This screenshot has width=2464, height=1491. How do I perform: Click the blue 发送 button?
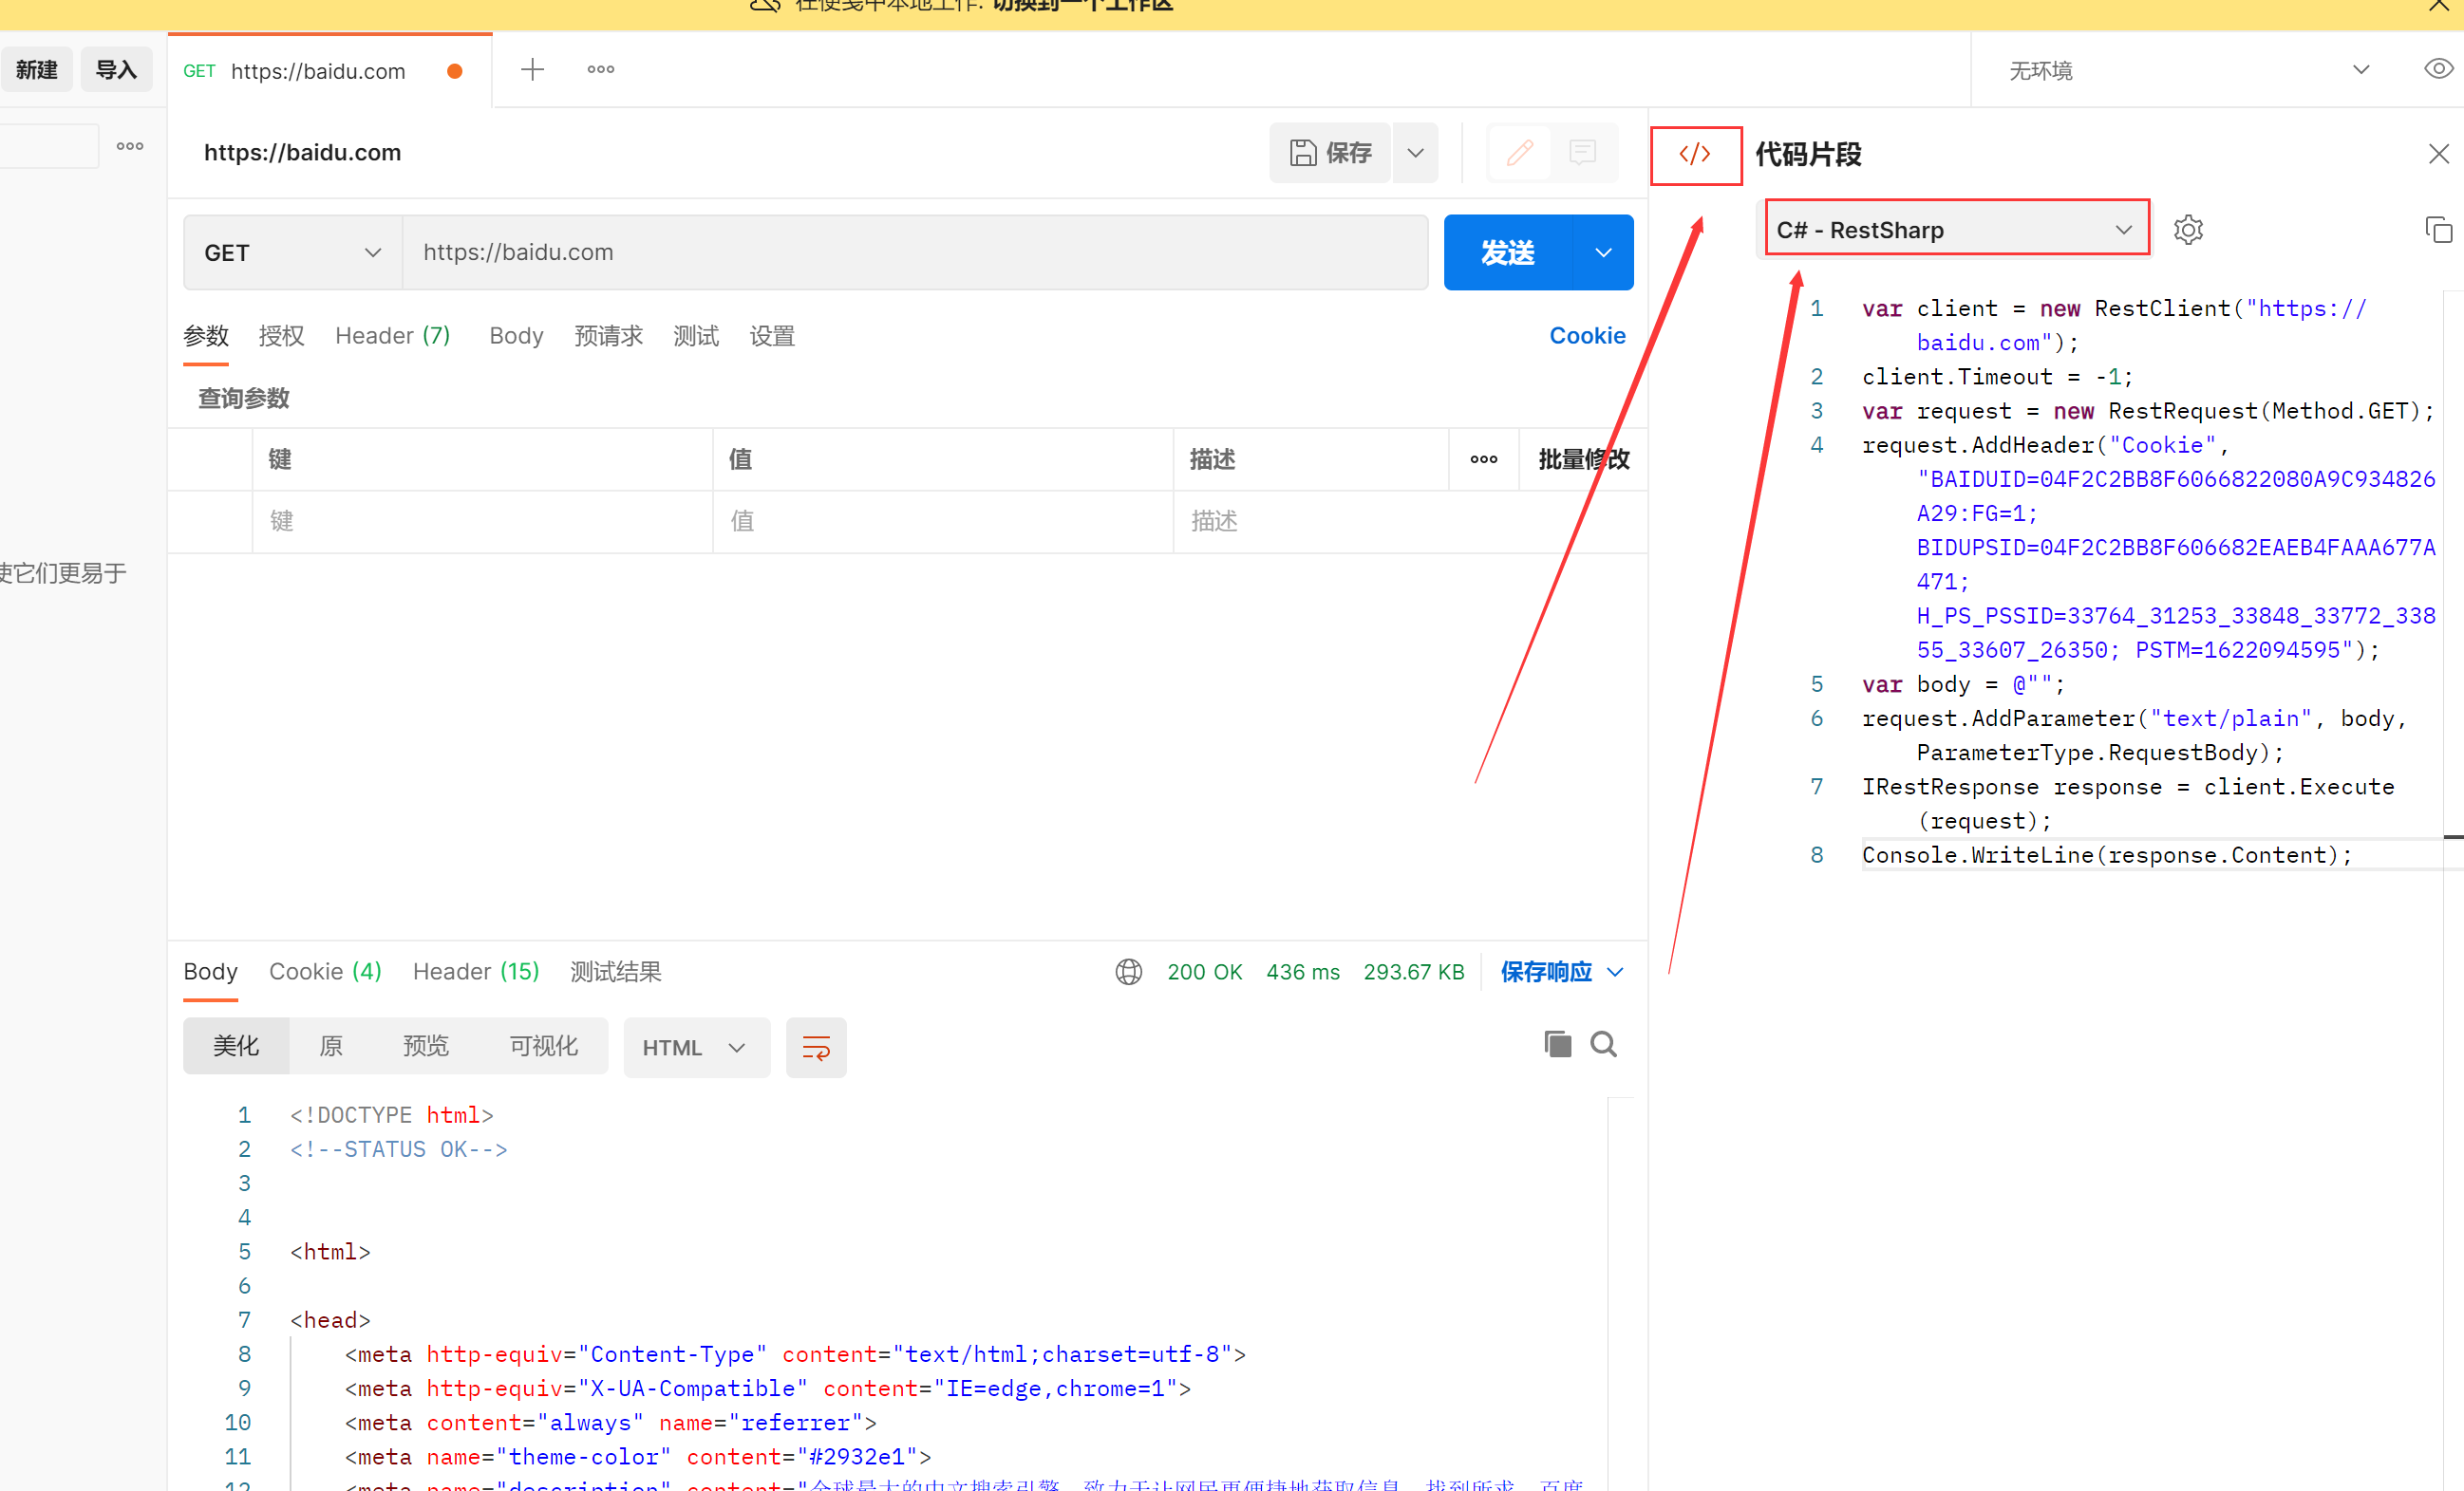[1507, 252]
